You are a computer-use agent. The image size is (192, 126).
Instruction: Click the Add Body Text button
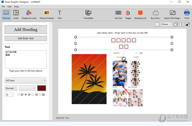click(26, 38)
